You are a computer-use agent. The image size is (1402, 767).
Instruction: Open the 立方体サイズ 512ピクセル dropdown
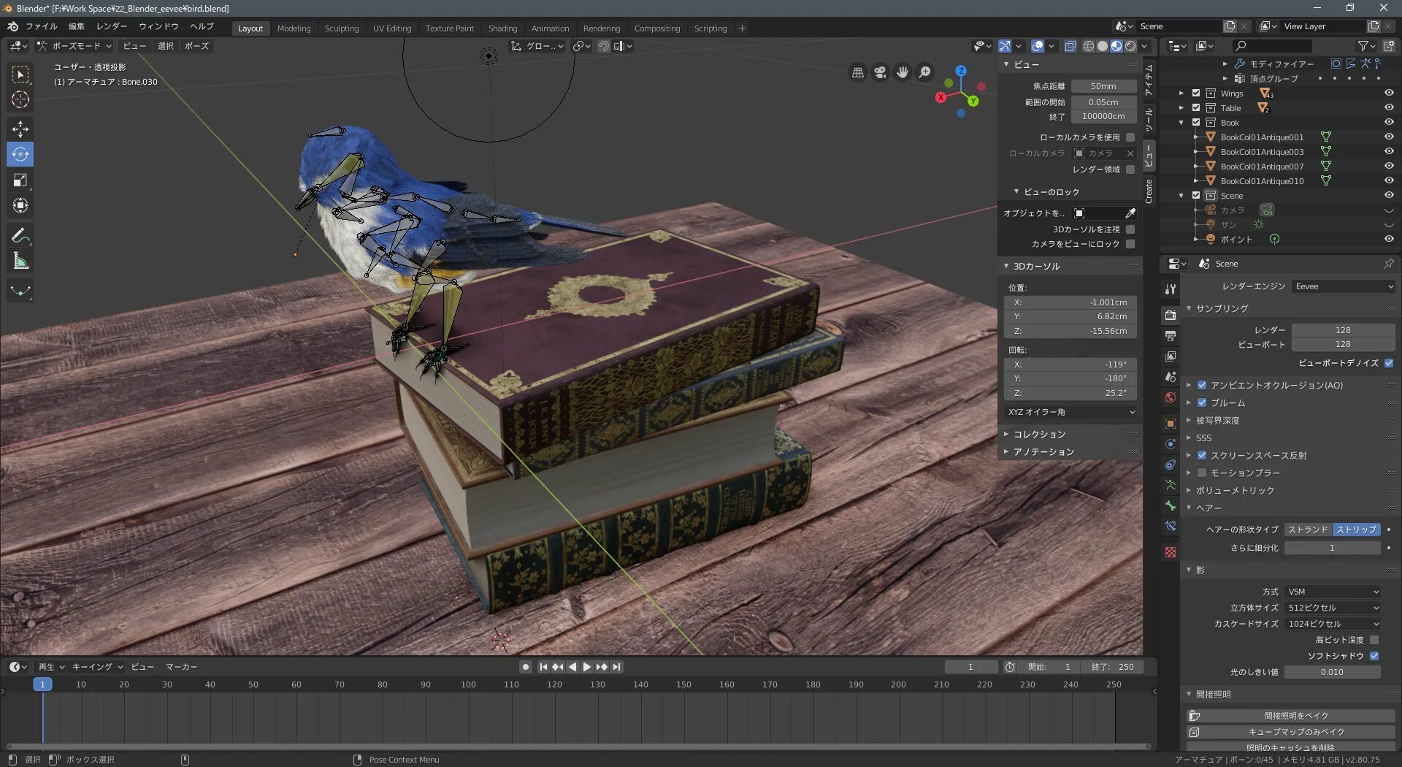coord(1333,608)
